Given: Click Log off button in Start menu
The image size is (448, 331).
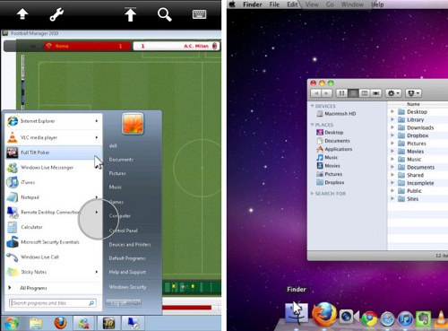Looking at the screenshot, I should [x=119, y=303].
